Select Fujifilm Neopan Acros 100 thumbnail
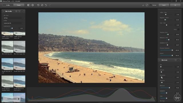The image size is (183, 103). (x=19, y=33)
